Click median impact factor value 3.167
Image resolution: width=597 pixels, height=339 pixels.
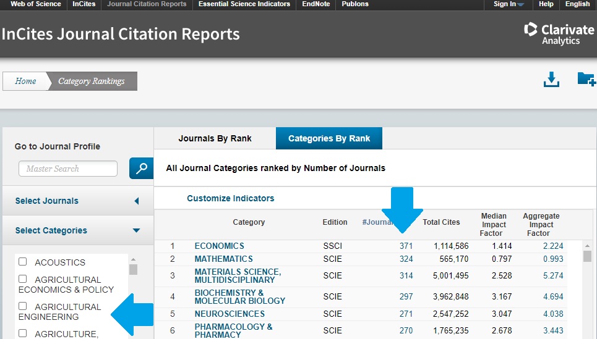[502, 296]
